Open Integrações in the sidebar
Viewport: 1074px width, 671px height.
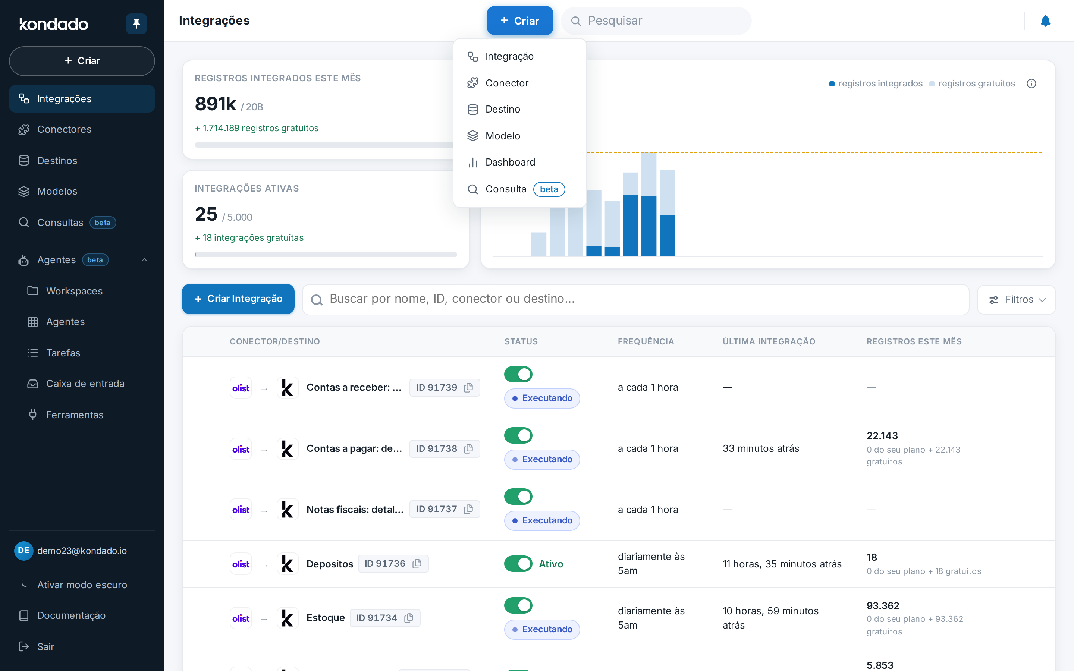(82, 98)
